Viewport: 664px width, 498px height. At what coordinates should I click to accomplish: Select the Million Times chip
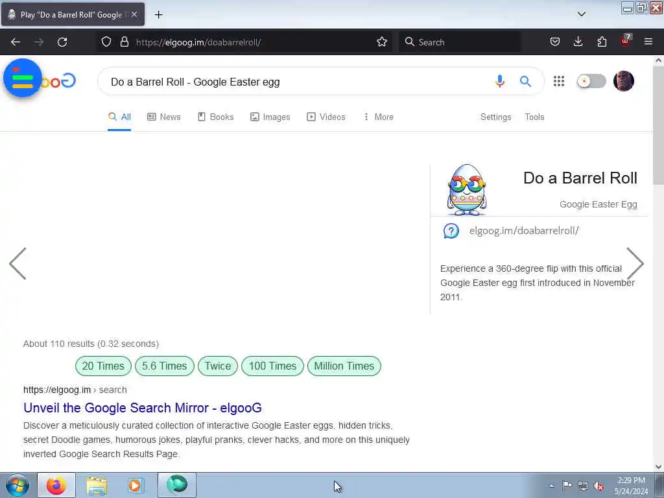(344, 366)
